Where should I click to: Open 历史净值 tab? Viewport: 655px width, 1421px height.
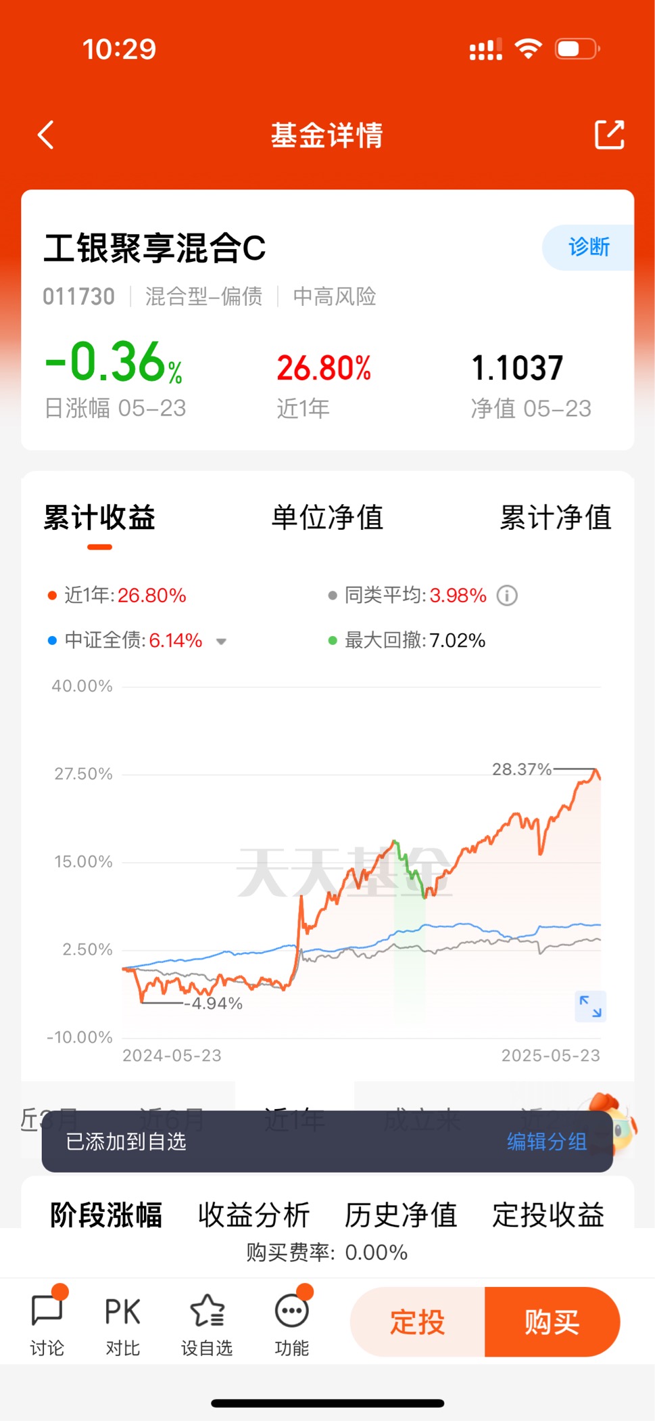401,1215
